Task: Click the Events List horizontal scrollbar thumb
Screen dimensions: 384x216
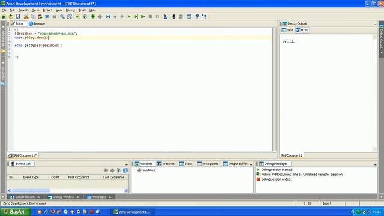Action: click(31, 190)
